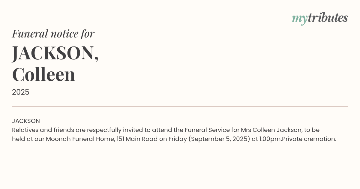The width and height of the screenshot is (360, 189).
Task: Click the mytributes logo
Action: click(320, 18)
